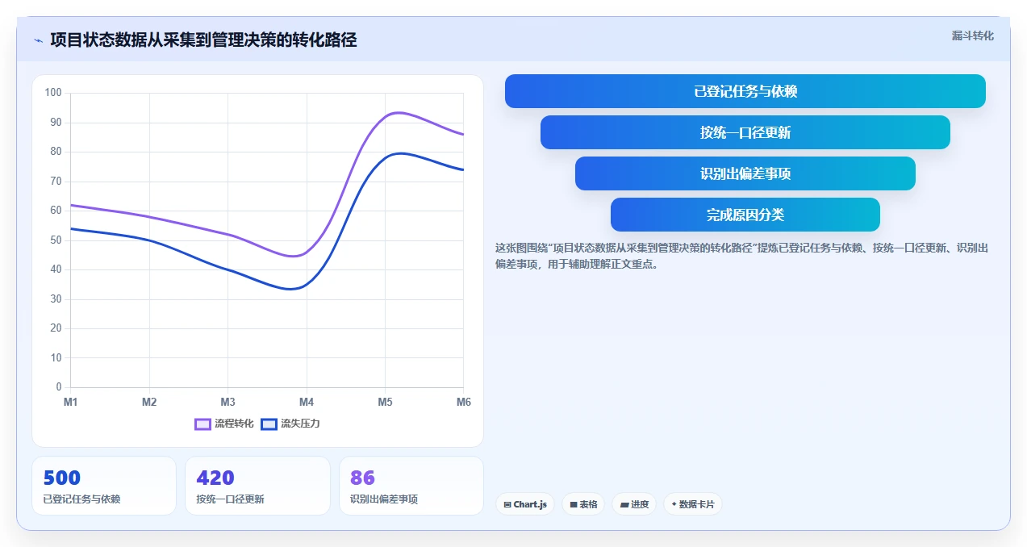Click the 0 y-axis value
The height and width of the screenshot is (547, 1027).
click(x=58, y=387)
